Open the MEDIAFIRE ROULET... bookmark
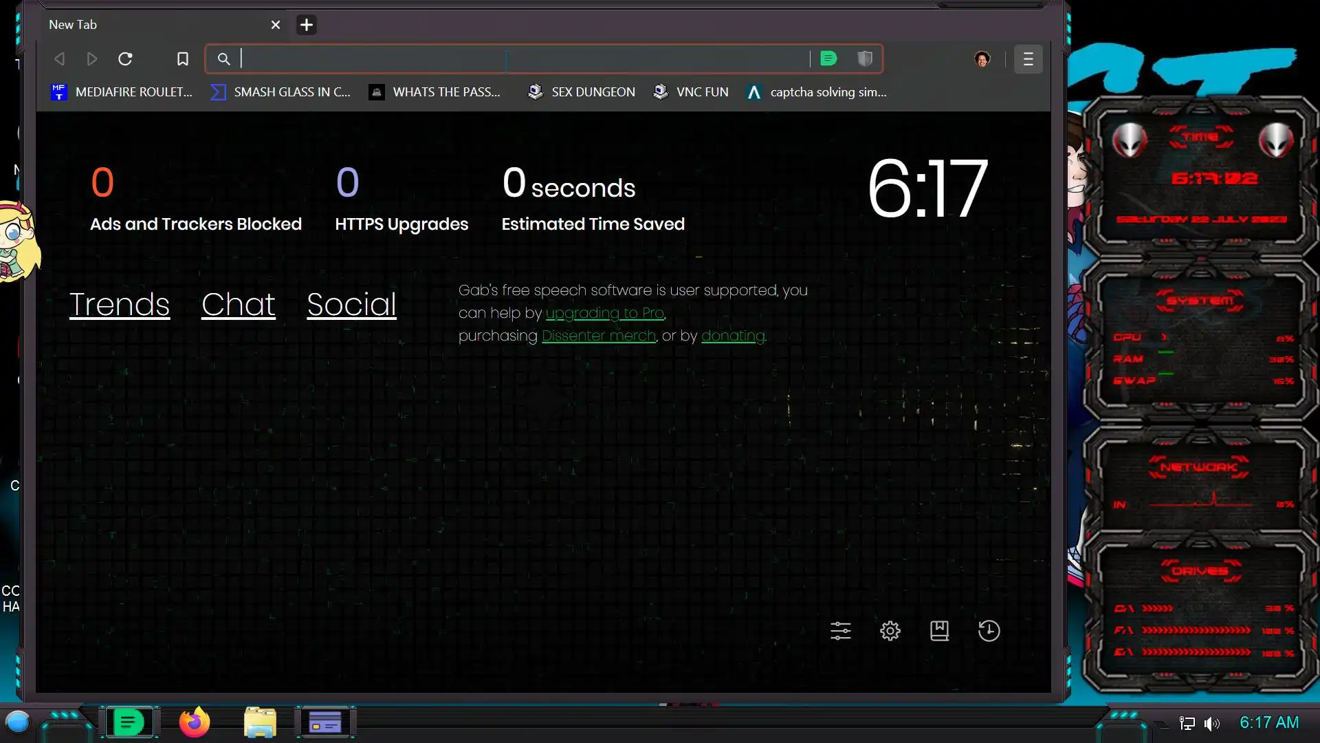The height and width of the screenshot is (743, 1320). (122, 92)
